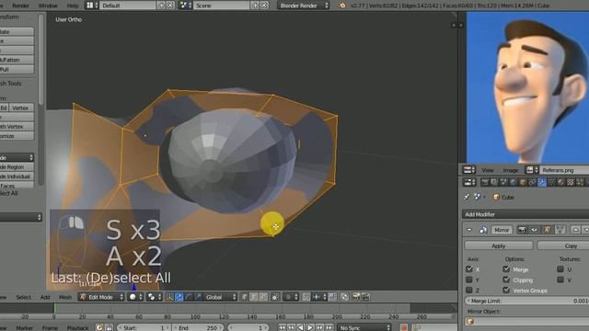Open the screen layout browse dropdown
Viewport: 589px width, 331px height.
point(92,6)
